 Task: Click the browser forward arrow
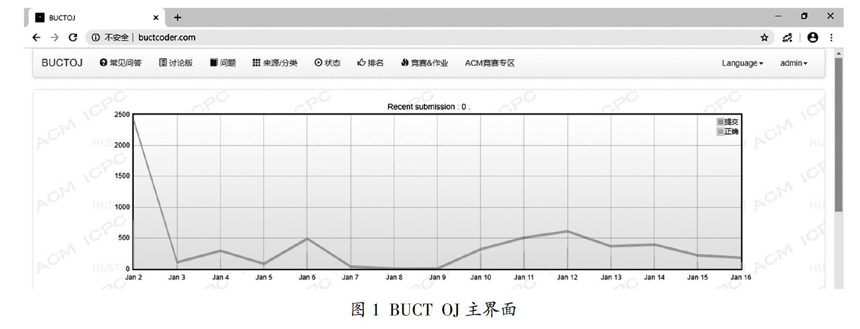(54, 38)
